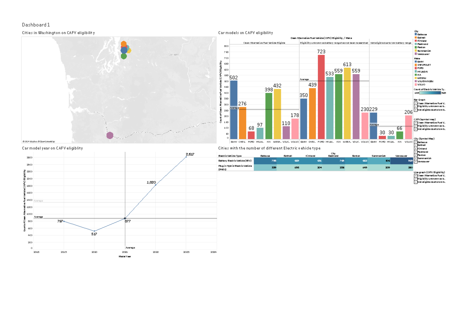Select the VOLVO pink swatch in the Make legend
Screen dimensions: 468x331
(x=416, y=84)
